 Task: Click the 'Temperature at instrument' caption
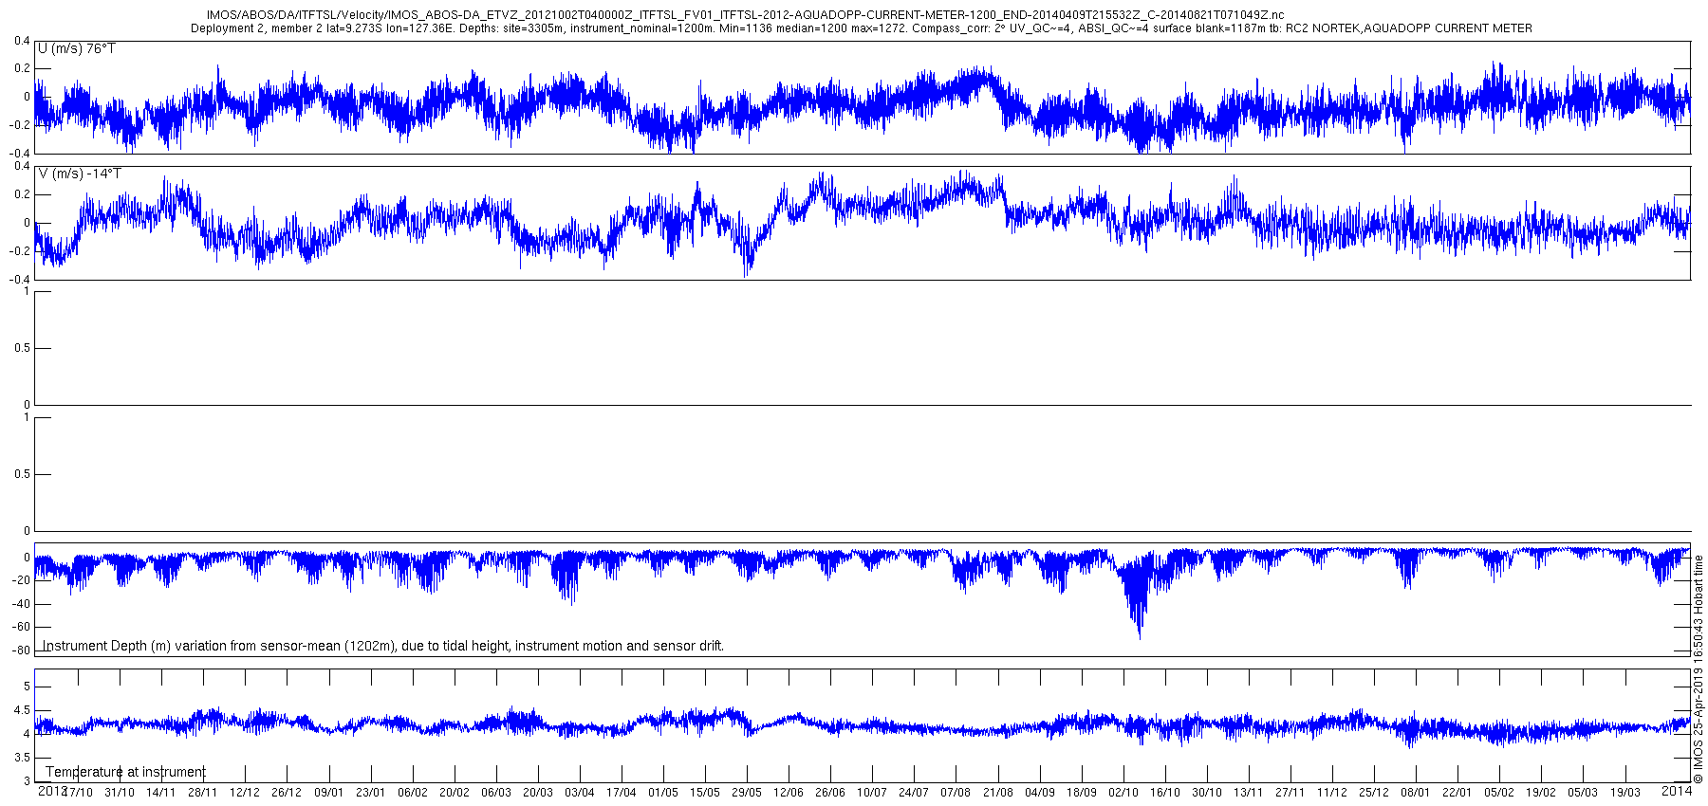tap(125, 772)
